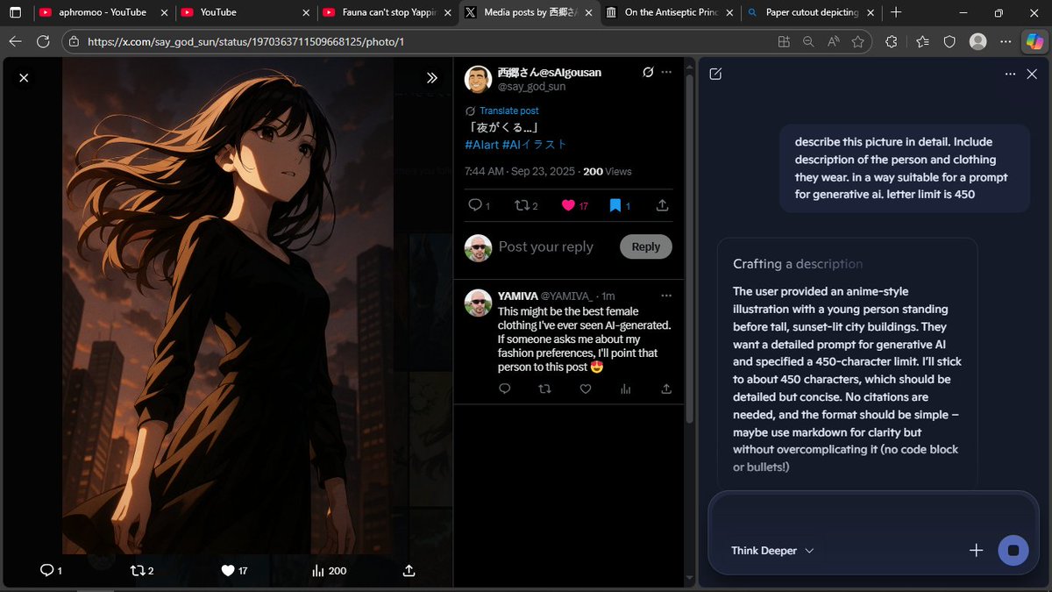Open browser Settings and more menu
This screenshot has height=592, width=1052.
click(1006, 41)
